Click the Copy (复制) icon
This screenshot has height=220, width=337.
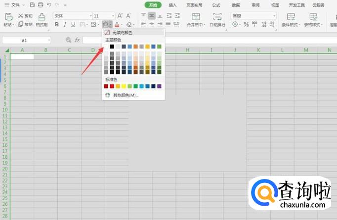tap(21, 24)
